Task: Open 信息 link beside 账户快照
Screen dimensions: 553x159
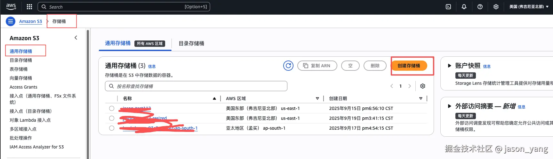Action: click(487, 67)
